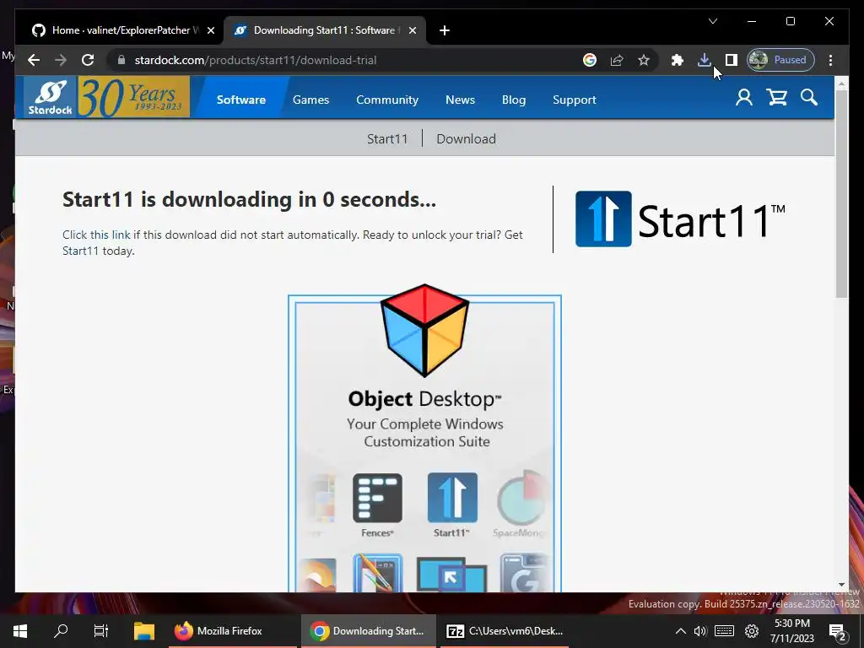Open Chrome's three-dot menu
Viewport: 864px width, 648px height.
click(830, 60)
